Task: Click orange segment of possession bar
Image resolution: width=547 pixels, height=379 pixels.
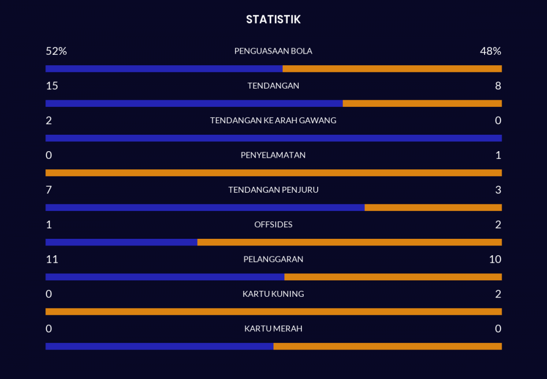Action: [392, 69]
